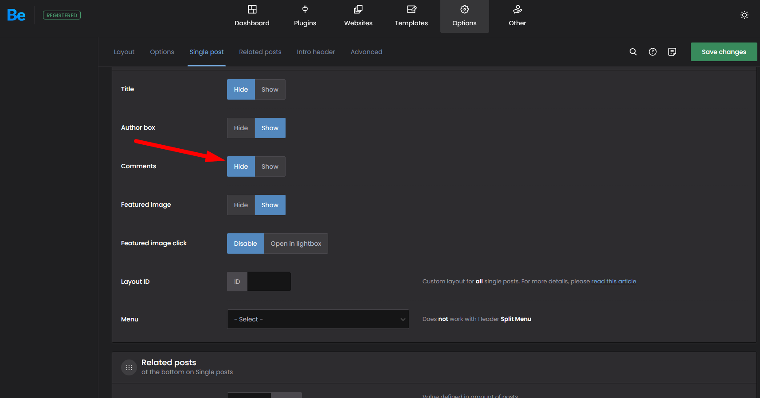
Task: Open the Plugins section
Action: [x=305, y=16]
